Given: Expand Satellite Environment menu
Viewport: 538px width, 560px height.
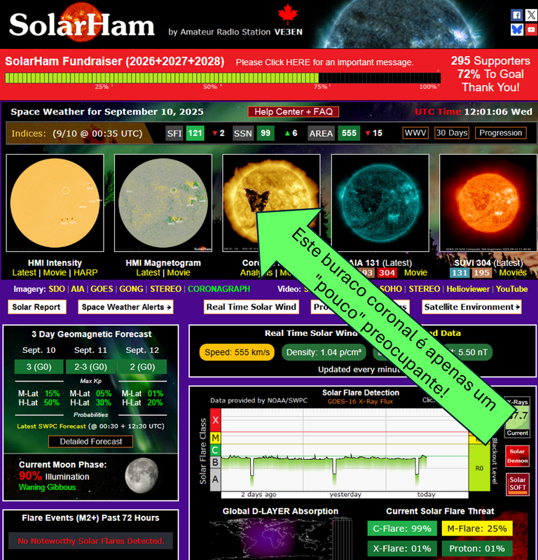Looking at the screenshot, I should coord(472,307).
